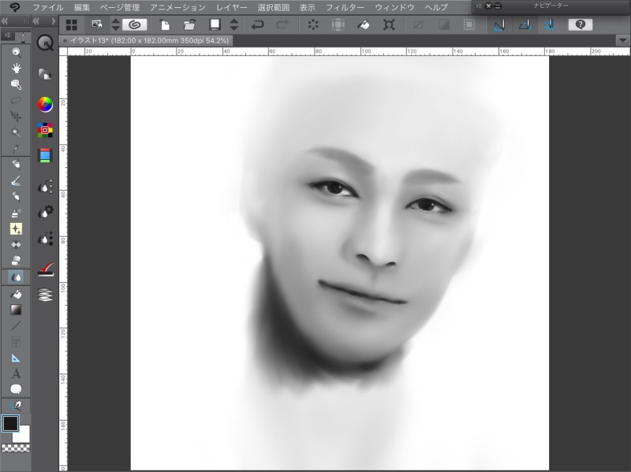The height and width of the screenshot is (472, 631).
Task: Open the ファイル menu
Action: [x=47, y=7]
